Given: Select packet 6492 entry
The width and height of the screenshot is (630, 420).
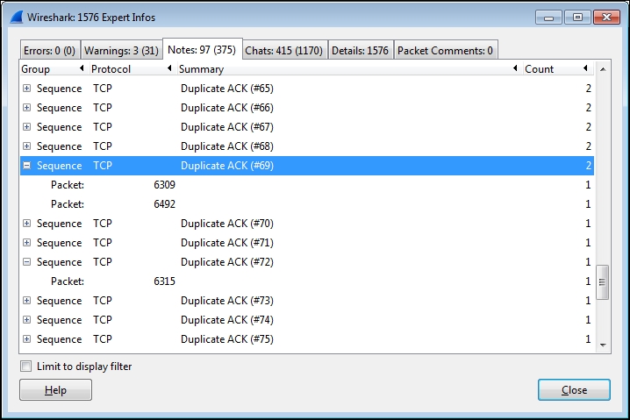Looking at the screenshot, I should click(x=307, y=204).
